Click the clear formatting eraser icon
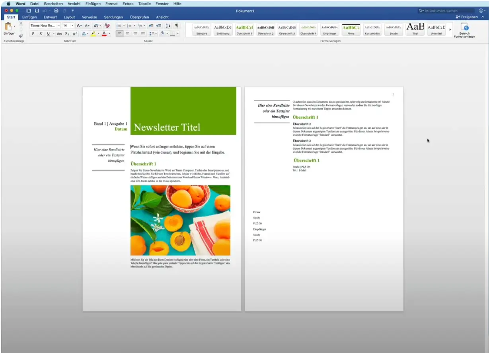489x353 pixels. pyautogui.click(x=107, y=25)
